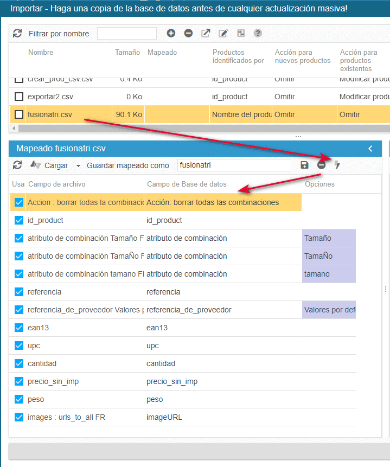Save the mapping with the floppy disk icon
This screenshot has height=467, width=390.
(304, 165)
